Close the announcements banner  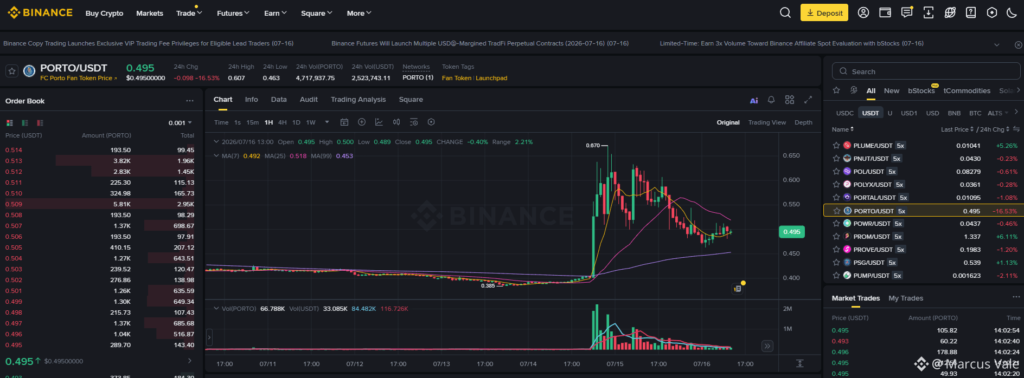point(1018,45)
